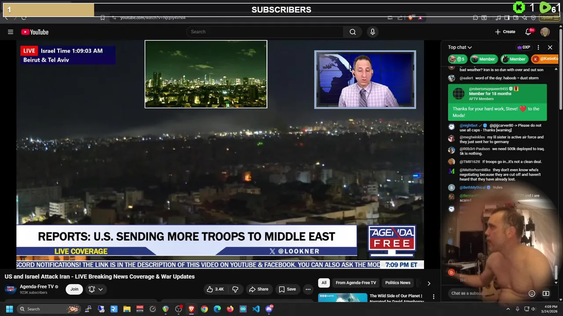Reload the page in browser toolbar
563x316 pixels.
[x=24, y=18]
